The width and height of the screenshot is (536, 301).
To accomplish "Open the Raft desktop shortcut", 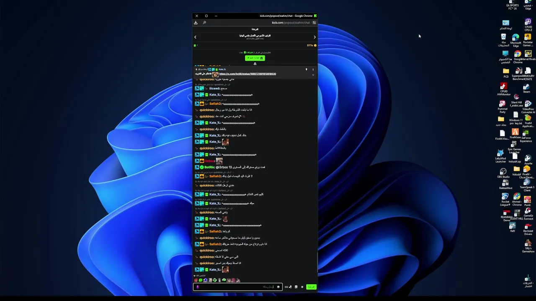I will [x=513, y=227].
